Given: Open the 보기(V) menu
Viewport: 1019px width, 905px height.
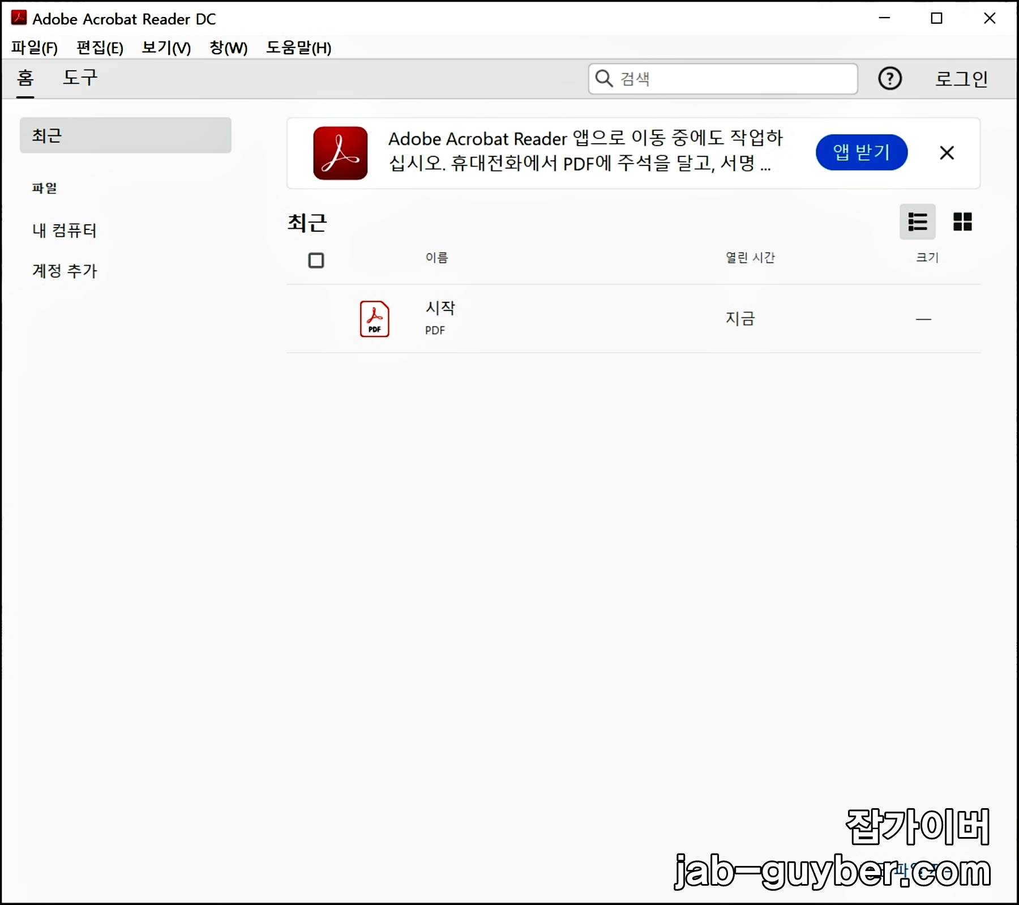Looking at the screenshot, I should click(x=166, y=48).
